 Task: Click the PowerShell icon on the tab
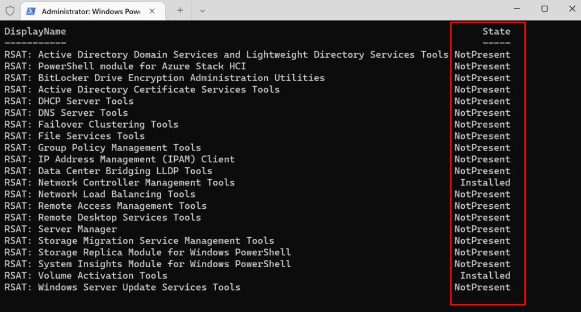31,11
